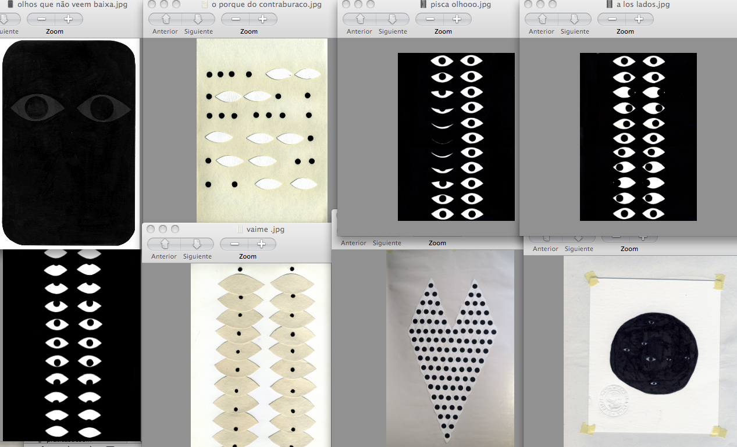
Task: Zoom in on o porque do contraburaco.jpg
Action: (262, 19)
